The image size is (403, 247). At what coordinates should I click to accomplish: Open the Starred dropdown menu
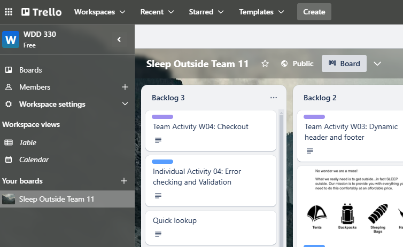(206, 12)
